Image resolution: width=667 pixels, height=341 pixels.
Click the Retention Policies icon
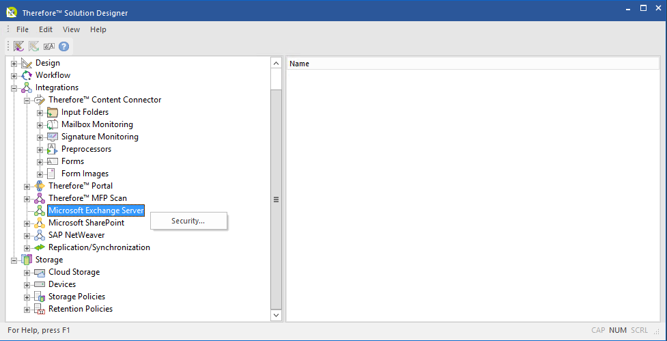point(40,309)
